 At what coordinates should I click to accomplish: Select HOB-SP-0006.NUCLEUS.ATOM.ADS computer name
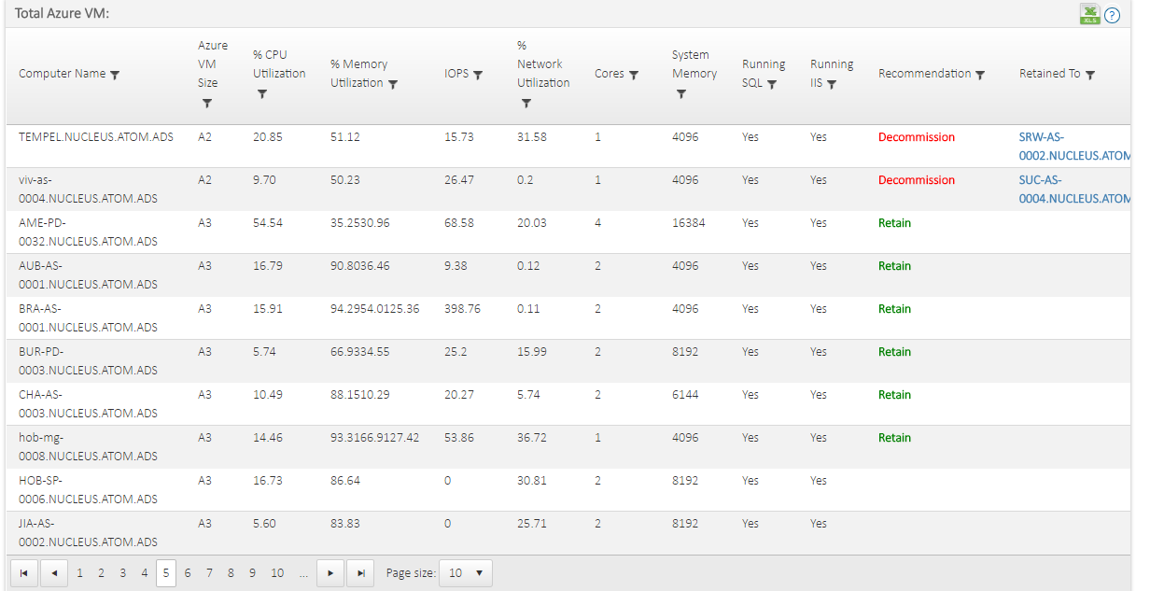coord(88,490)
